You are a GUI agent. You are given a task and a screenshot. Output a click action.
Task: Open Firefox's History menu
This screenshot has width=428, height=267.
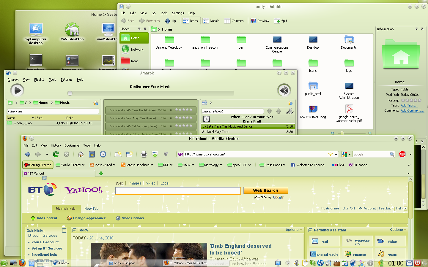56,145
